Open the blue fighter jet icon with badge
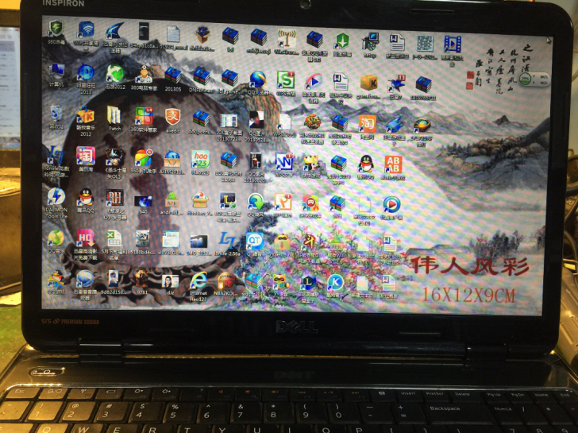This screenshot has width=578, height=433. tap(396, 84)
